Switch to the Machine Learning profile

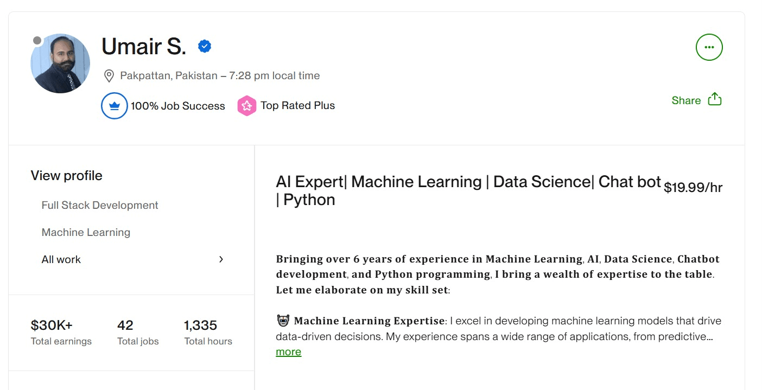click(x=86, y=232)
